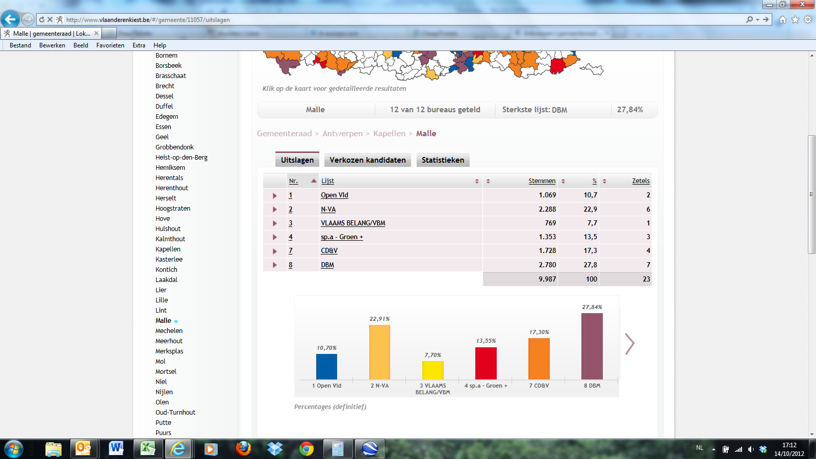Click Gemeenteraad in the breadcrumb
Image resolution: width=816 pixels, height=459 pixels.
(x=284, y=134)
